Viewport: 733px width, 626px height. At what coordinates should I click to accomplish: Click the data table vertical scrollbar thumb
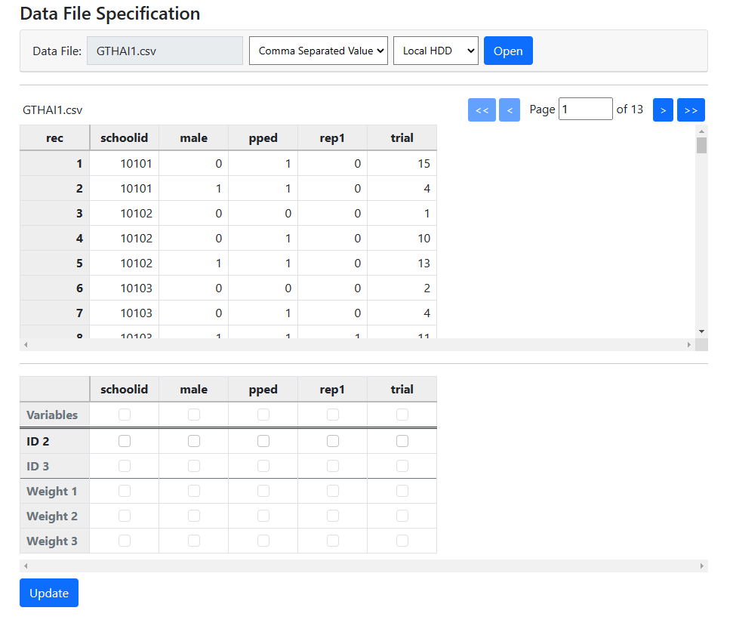tap(701, 145)
